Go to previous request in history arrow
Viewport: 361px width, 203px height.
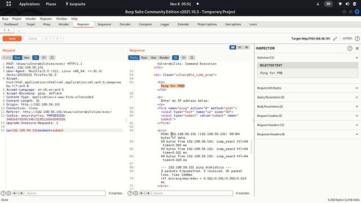pos(46,38)
